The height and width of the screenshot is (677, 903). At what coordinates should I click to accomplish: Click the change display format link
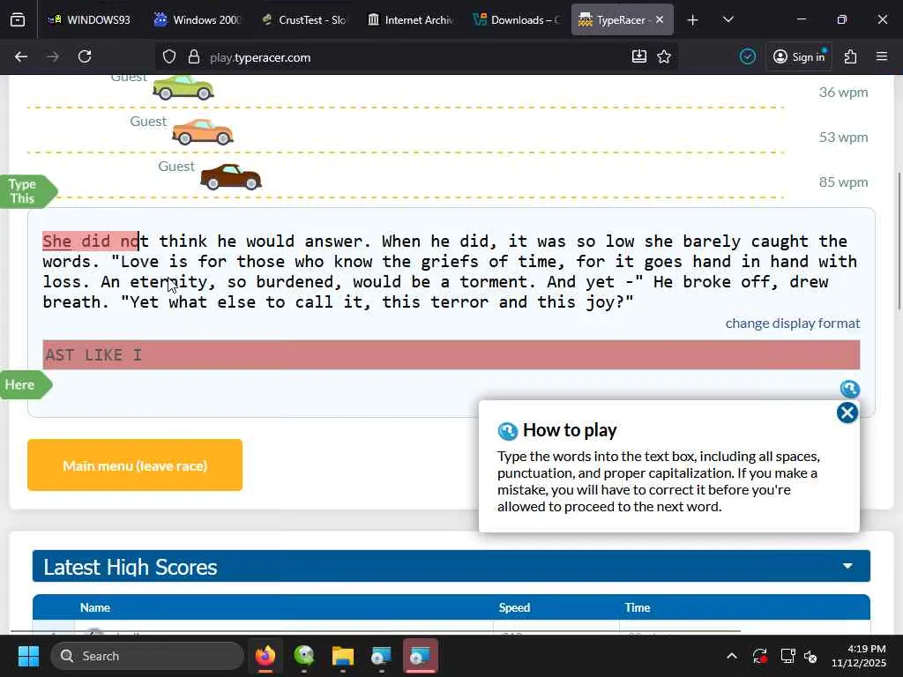793,323
